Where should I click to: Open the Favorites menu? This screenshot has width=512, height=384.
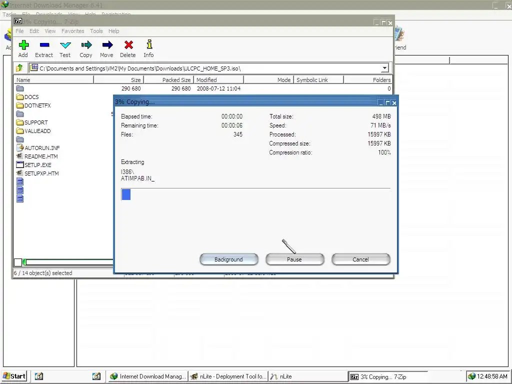click(73, 31)
